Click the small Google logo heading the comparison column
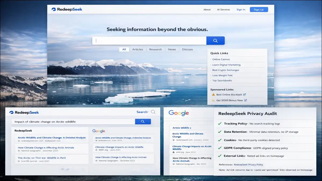The width and height of the screenshot is (322, 181). (x=98, y=131)
